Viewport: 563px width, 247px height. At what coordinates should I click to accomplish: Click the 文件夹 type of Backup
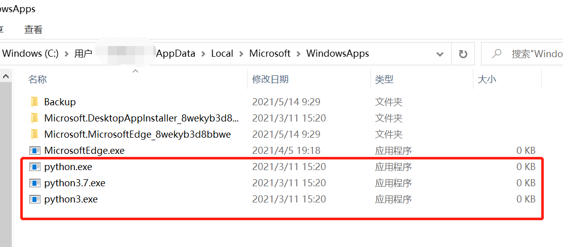click(x=389, y=102)
